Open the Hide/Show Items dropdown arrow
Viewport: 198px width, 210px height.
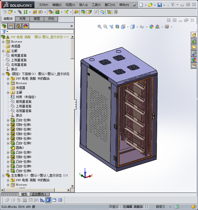(x=147, y=27)
